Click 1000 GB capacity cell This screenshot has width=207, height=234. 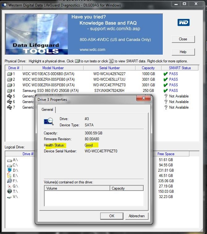click(x=149, y=74)
